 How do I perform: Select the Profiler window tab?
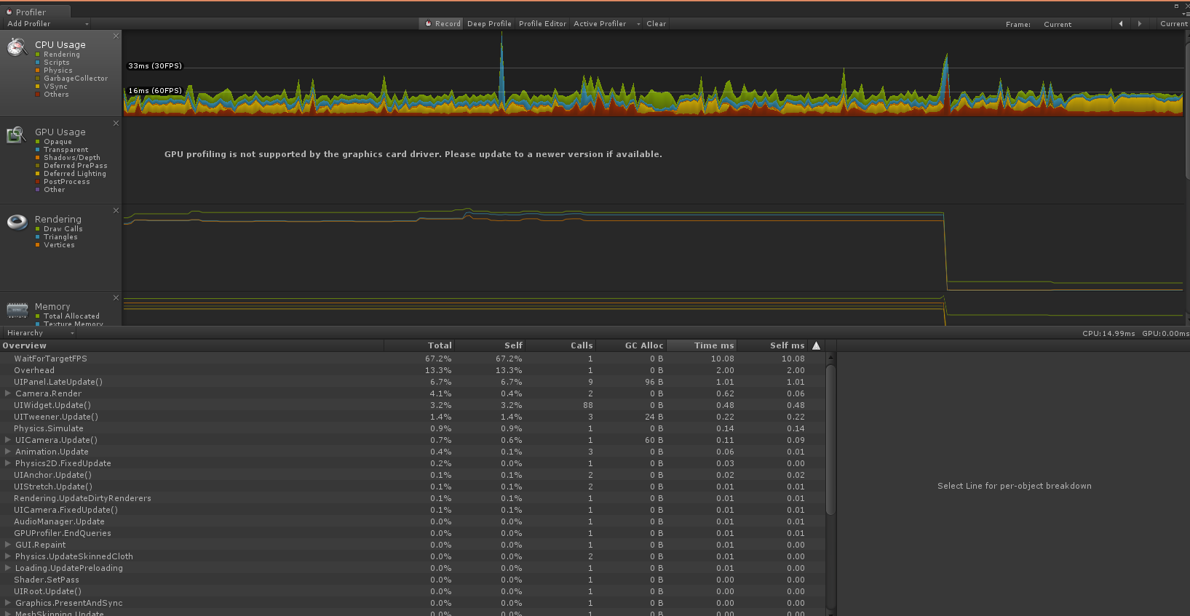point(35,12)
